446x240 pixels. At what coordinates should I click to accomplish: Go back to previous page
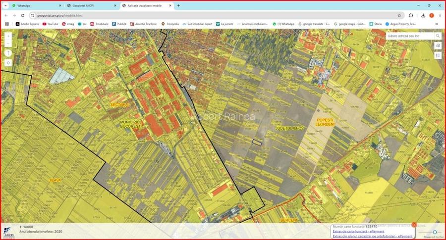coord(6,15)
